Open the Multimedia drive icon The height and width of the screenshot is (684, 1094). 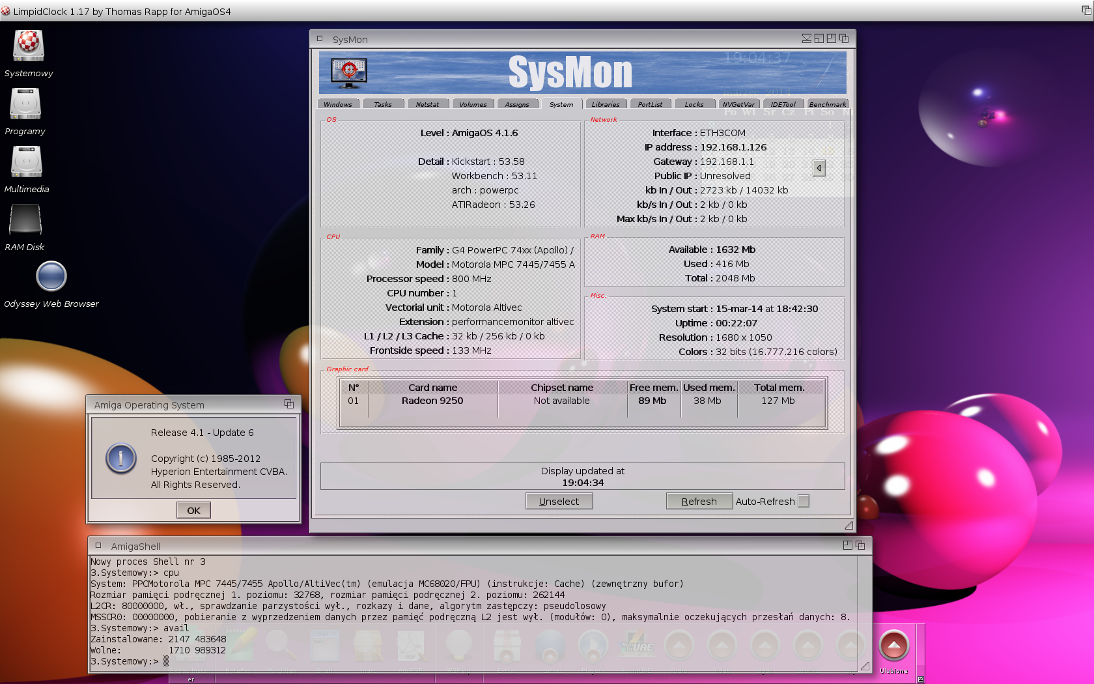coord(27,162)
